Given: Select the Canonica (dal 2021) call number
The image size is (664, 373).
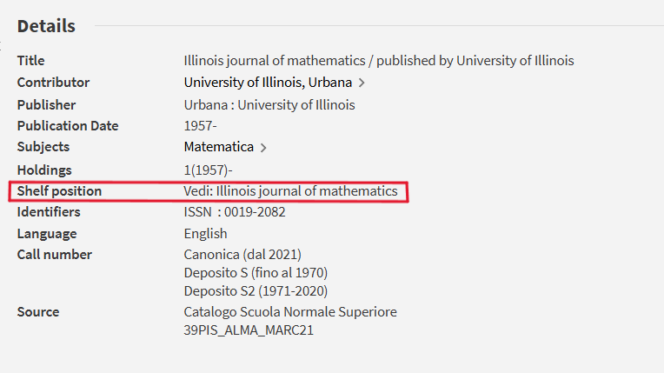Looking at the screenshot, I should (x=242, y=254).
